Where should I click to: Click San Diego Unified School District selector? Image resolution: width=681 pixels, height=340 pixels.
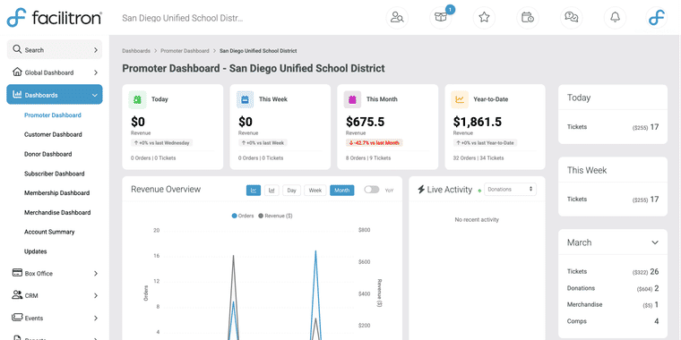click(x=183, y=18)
